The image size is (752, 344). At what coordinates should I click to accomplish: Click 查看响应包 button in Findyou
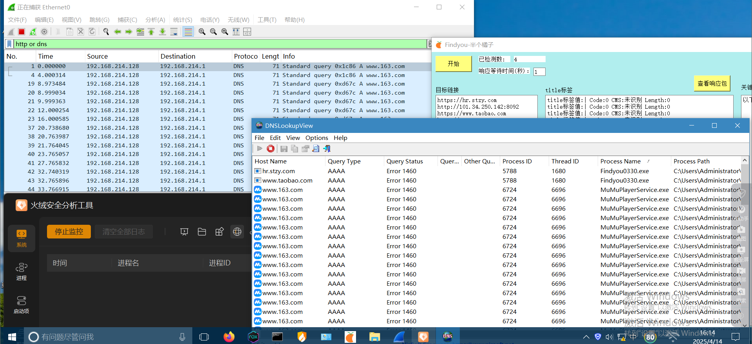[712, 83]
